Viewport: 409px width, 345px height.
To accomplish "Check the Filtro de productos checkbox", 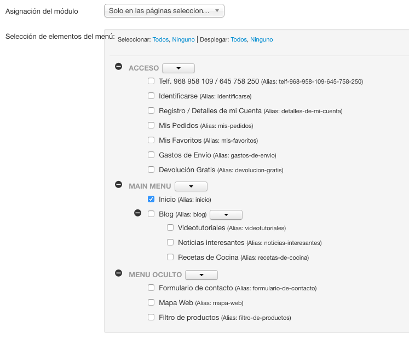I will [x=151, y=317].
